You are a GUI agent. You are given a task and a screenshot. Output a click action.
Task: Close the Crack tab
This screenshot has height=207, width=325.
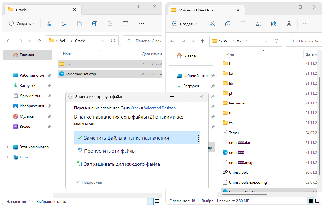click(75, 10)
